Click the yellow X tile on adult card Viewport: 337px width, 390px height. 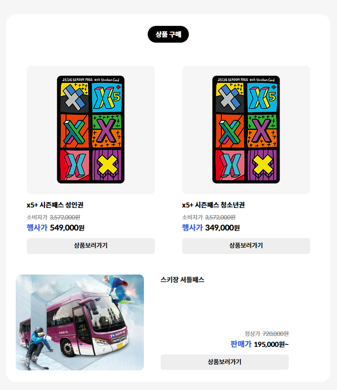[107, 165]
